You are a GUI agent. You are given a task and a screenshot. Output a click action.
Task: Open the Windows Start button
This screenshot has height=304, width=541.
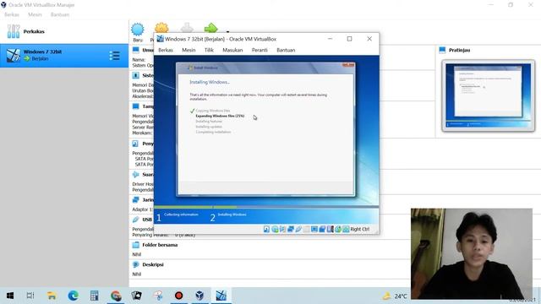tap(9, 296)
